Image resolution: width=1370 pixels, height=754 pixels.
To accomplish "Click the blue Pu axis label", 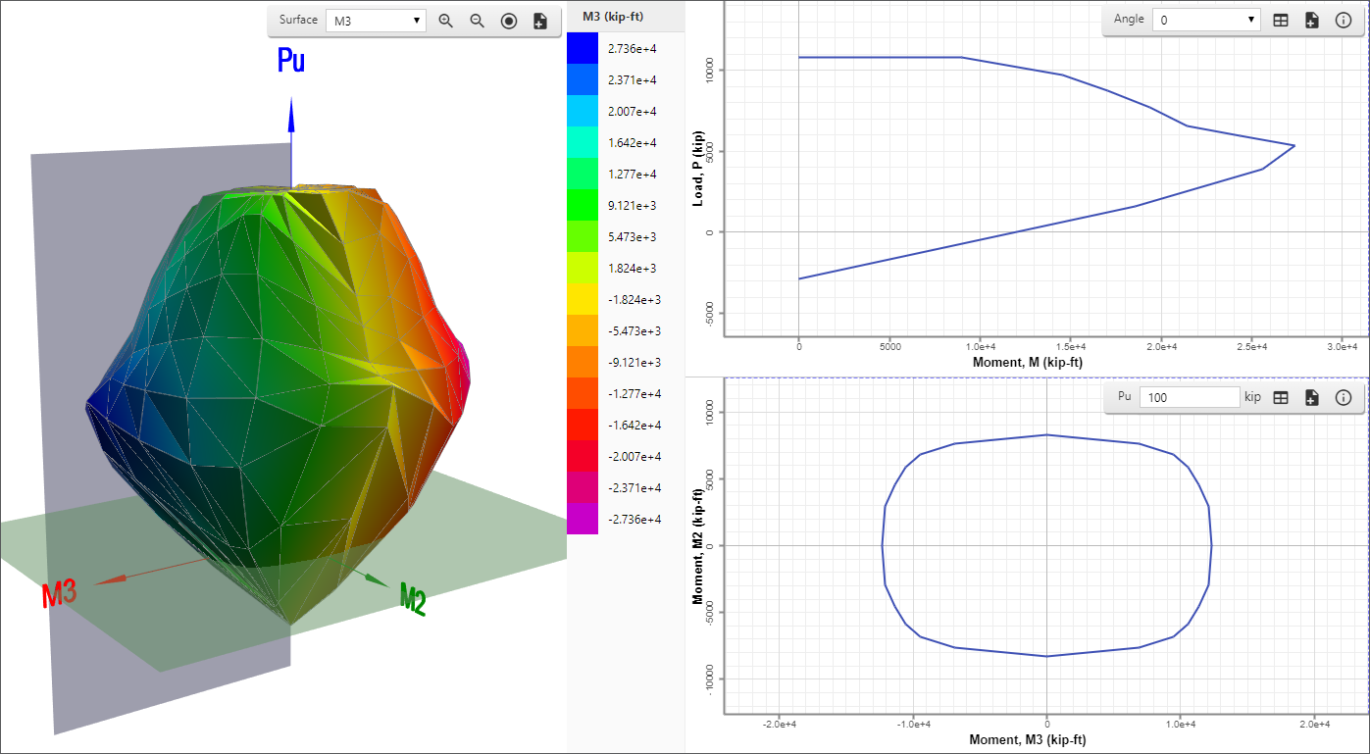I will [290, 61].
